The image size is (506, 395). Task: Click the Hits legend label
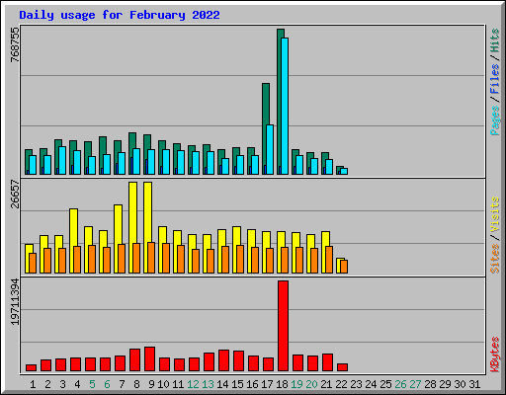[495, 40]
